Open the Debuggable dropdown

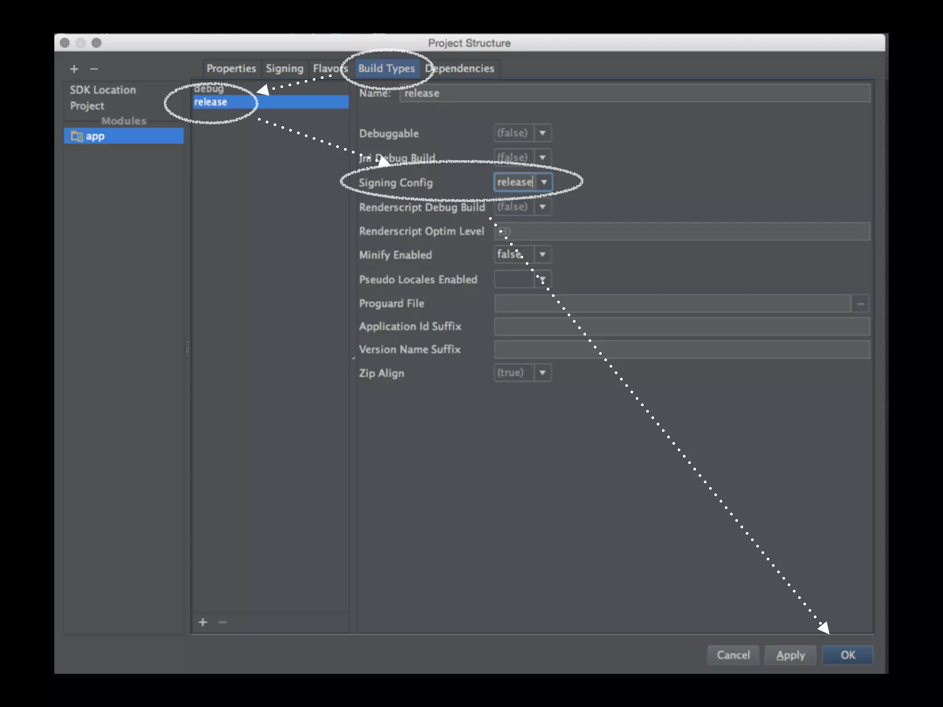[x=542, y=133]
